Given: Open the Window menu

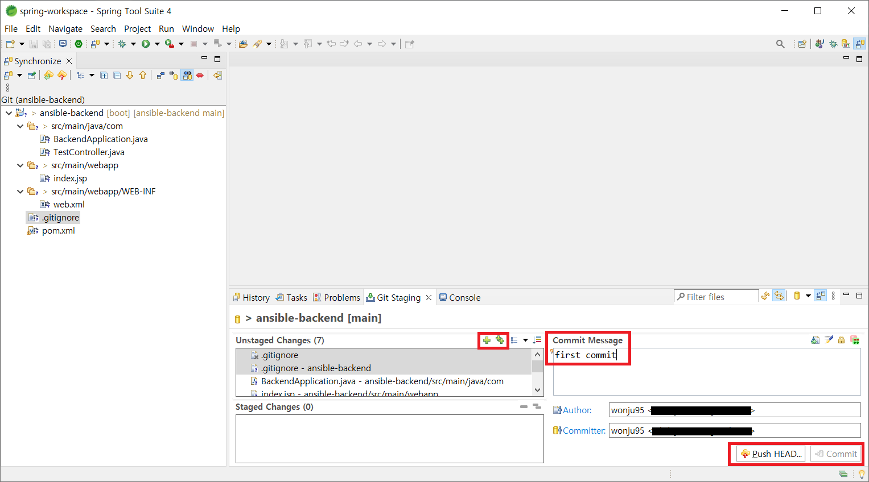Looking at the screenshot, I should click(198, 28).
